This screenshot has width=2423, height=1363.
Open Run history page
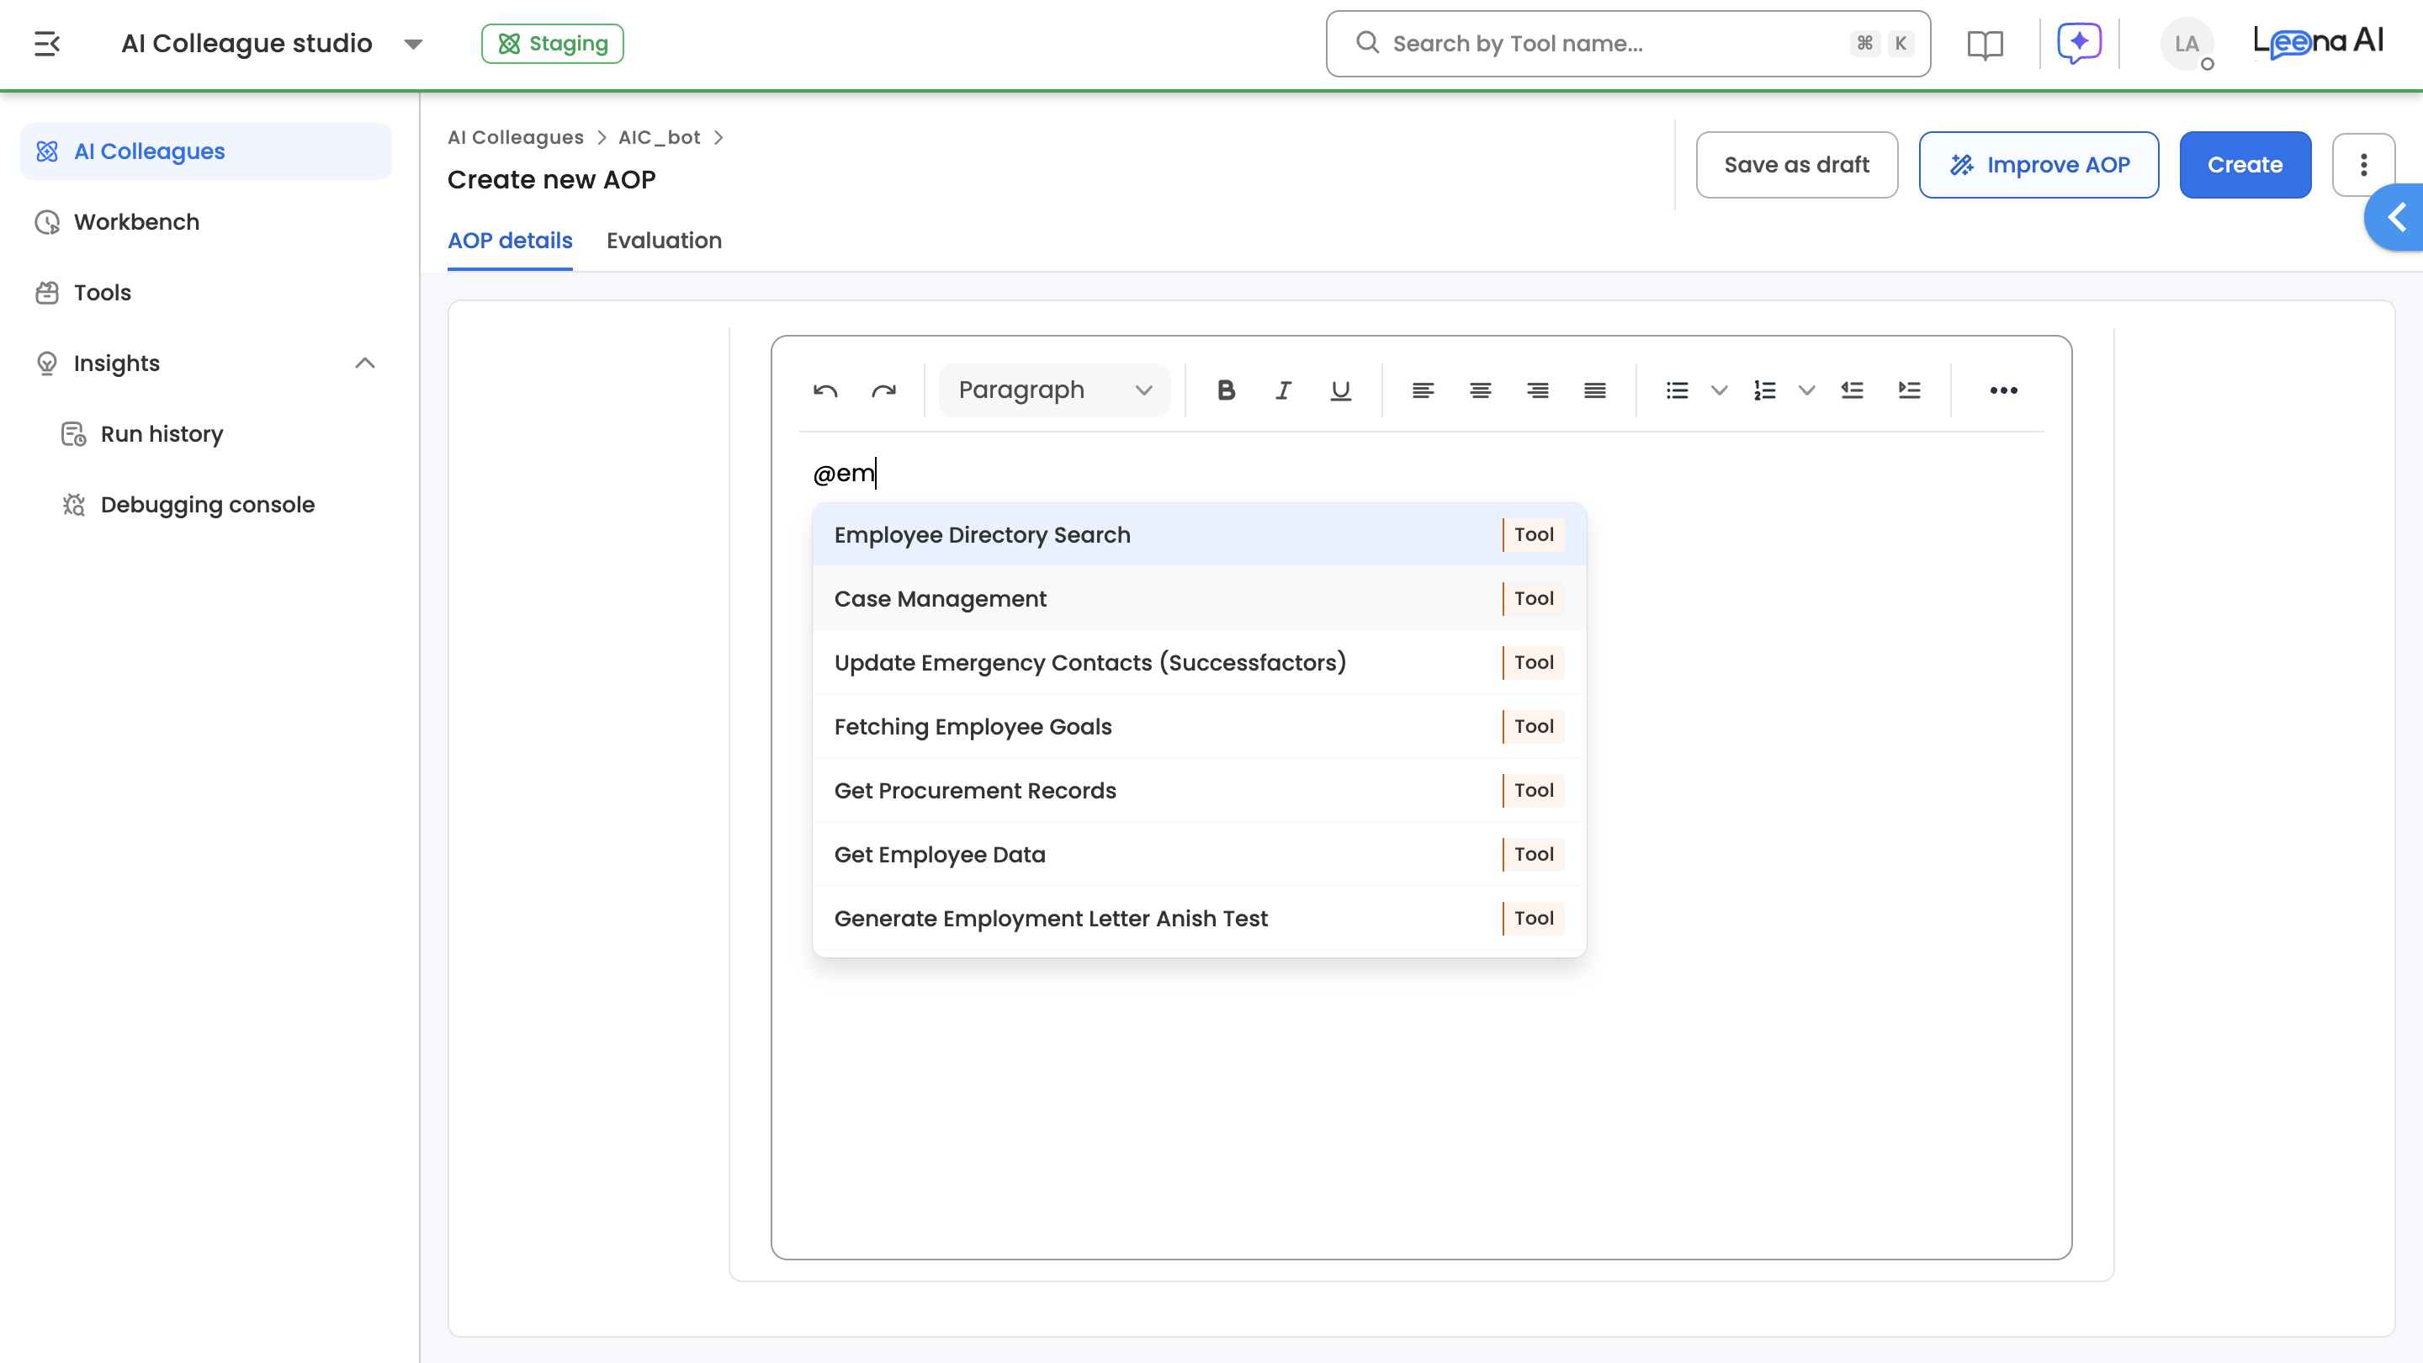[x=162, y=433]
